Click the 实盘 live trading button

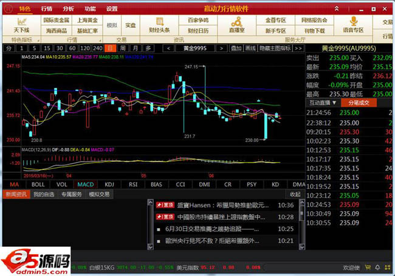tap(131, 25)
